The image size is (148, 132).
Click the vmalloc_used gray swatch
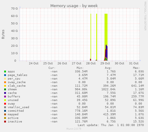click(x=5, y=107)
